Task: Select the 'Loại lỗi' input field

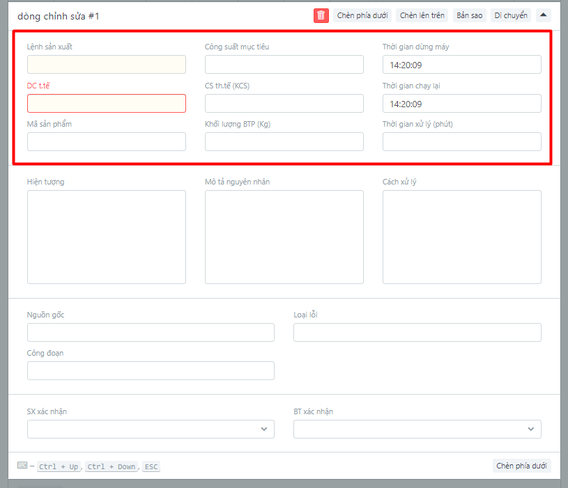Action: (417, 333)
